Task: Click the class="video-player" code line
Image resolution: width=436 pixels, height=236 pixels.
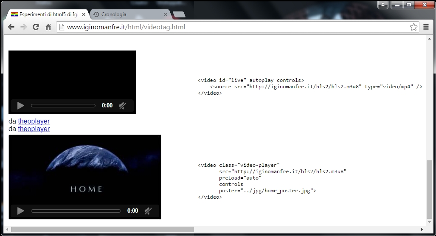Action: [239, 165]
